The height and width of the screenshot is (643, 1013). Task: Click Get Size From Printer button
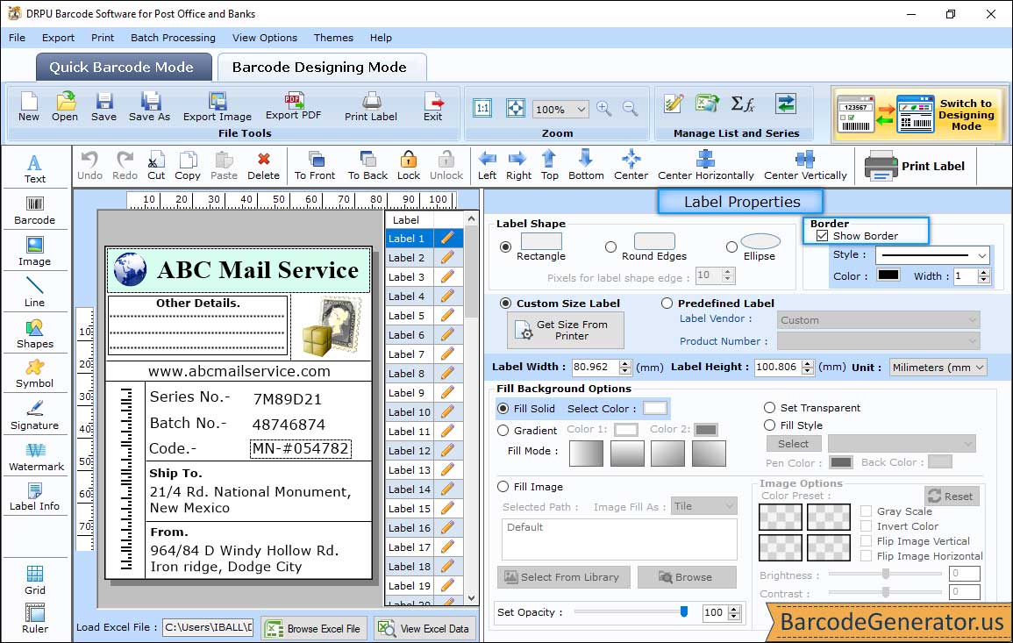pyautogui.click(x=566, y=330)
